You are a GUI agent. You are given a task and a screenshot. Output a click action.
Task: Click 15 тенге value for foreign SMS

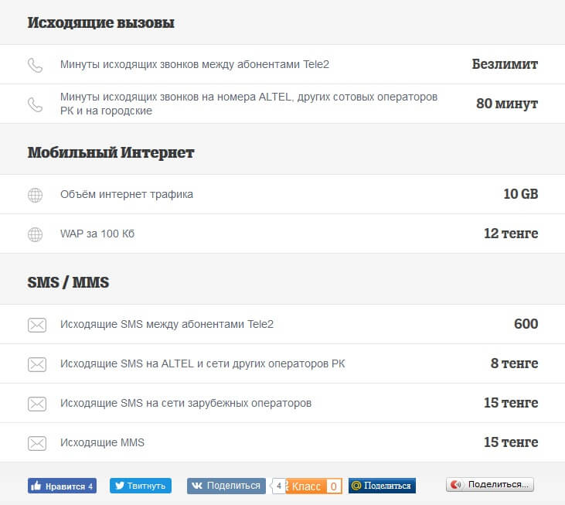coord(511,403)
